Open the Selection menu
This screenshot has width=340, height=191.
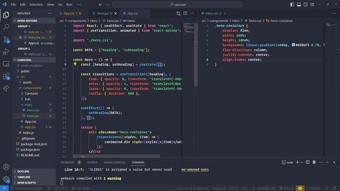click(x=36, y=4)
